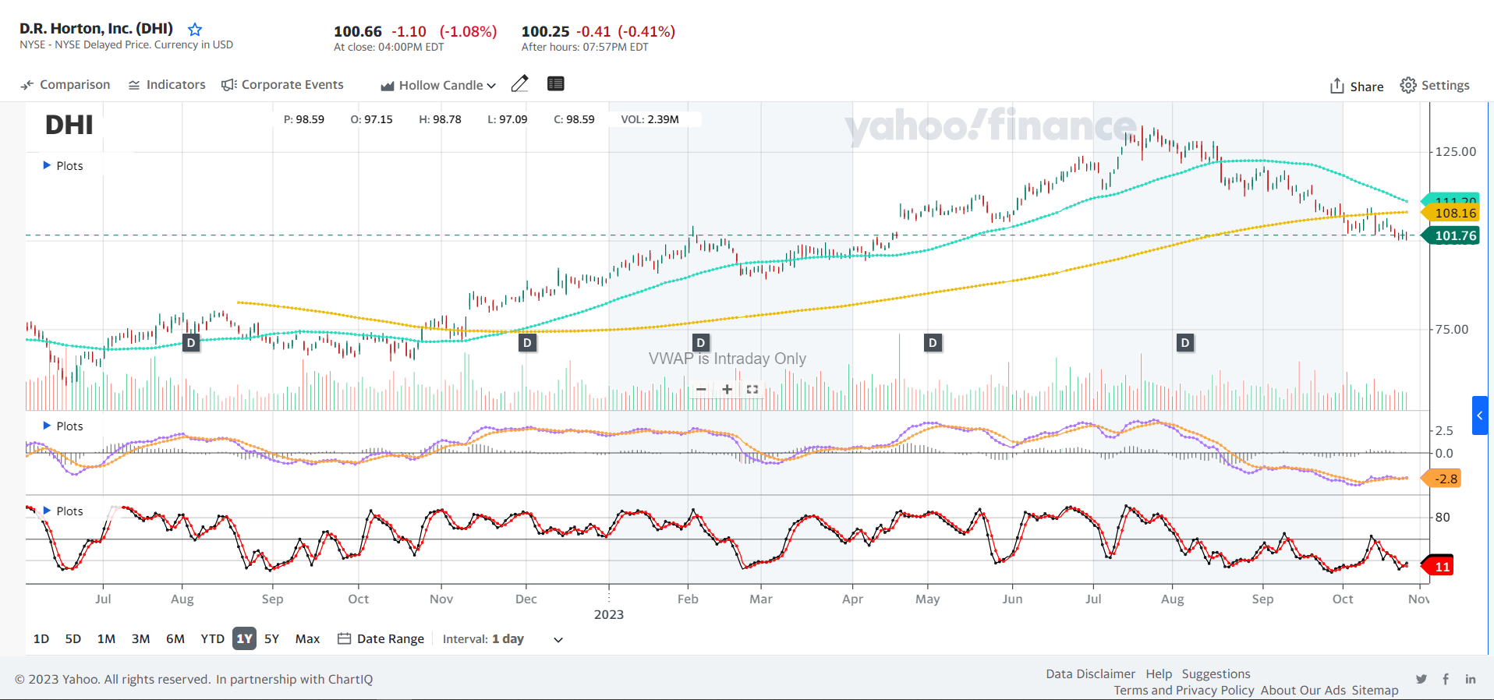Click the -2.8 MACD value label
The height and width of the screenshot is (700, 1494).
tap(1442, 479)
